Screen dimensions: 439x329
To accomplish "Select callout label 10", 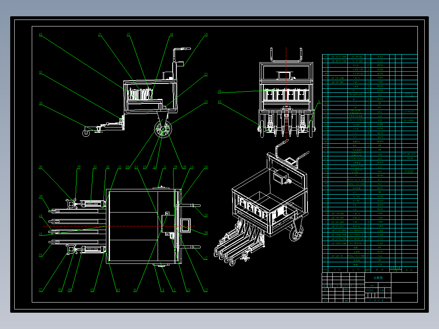I will coord(145,167).
